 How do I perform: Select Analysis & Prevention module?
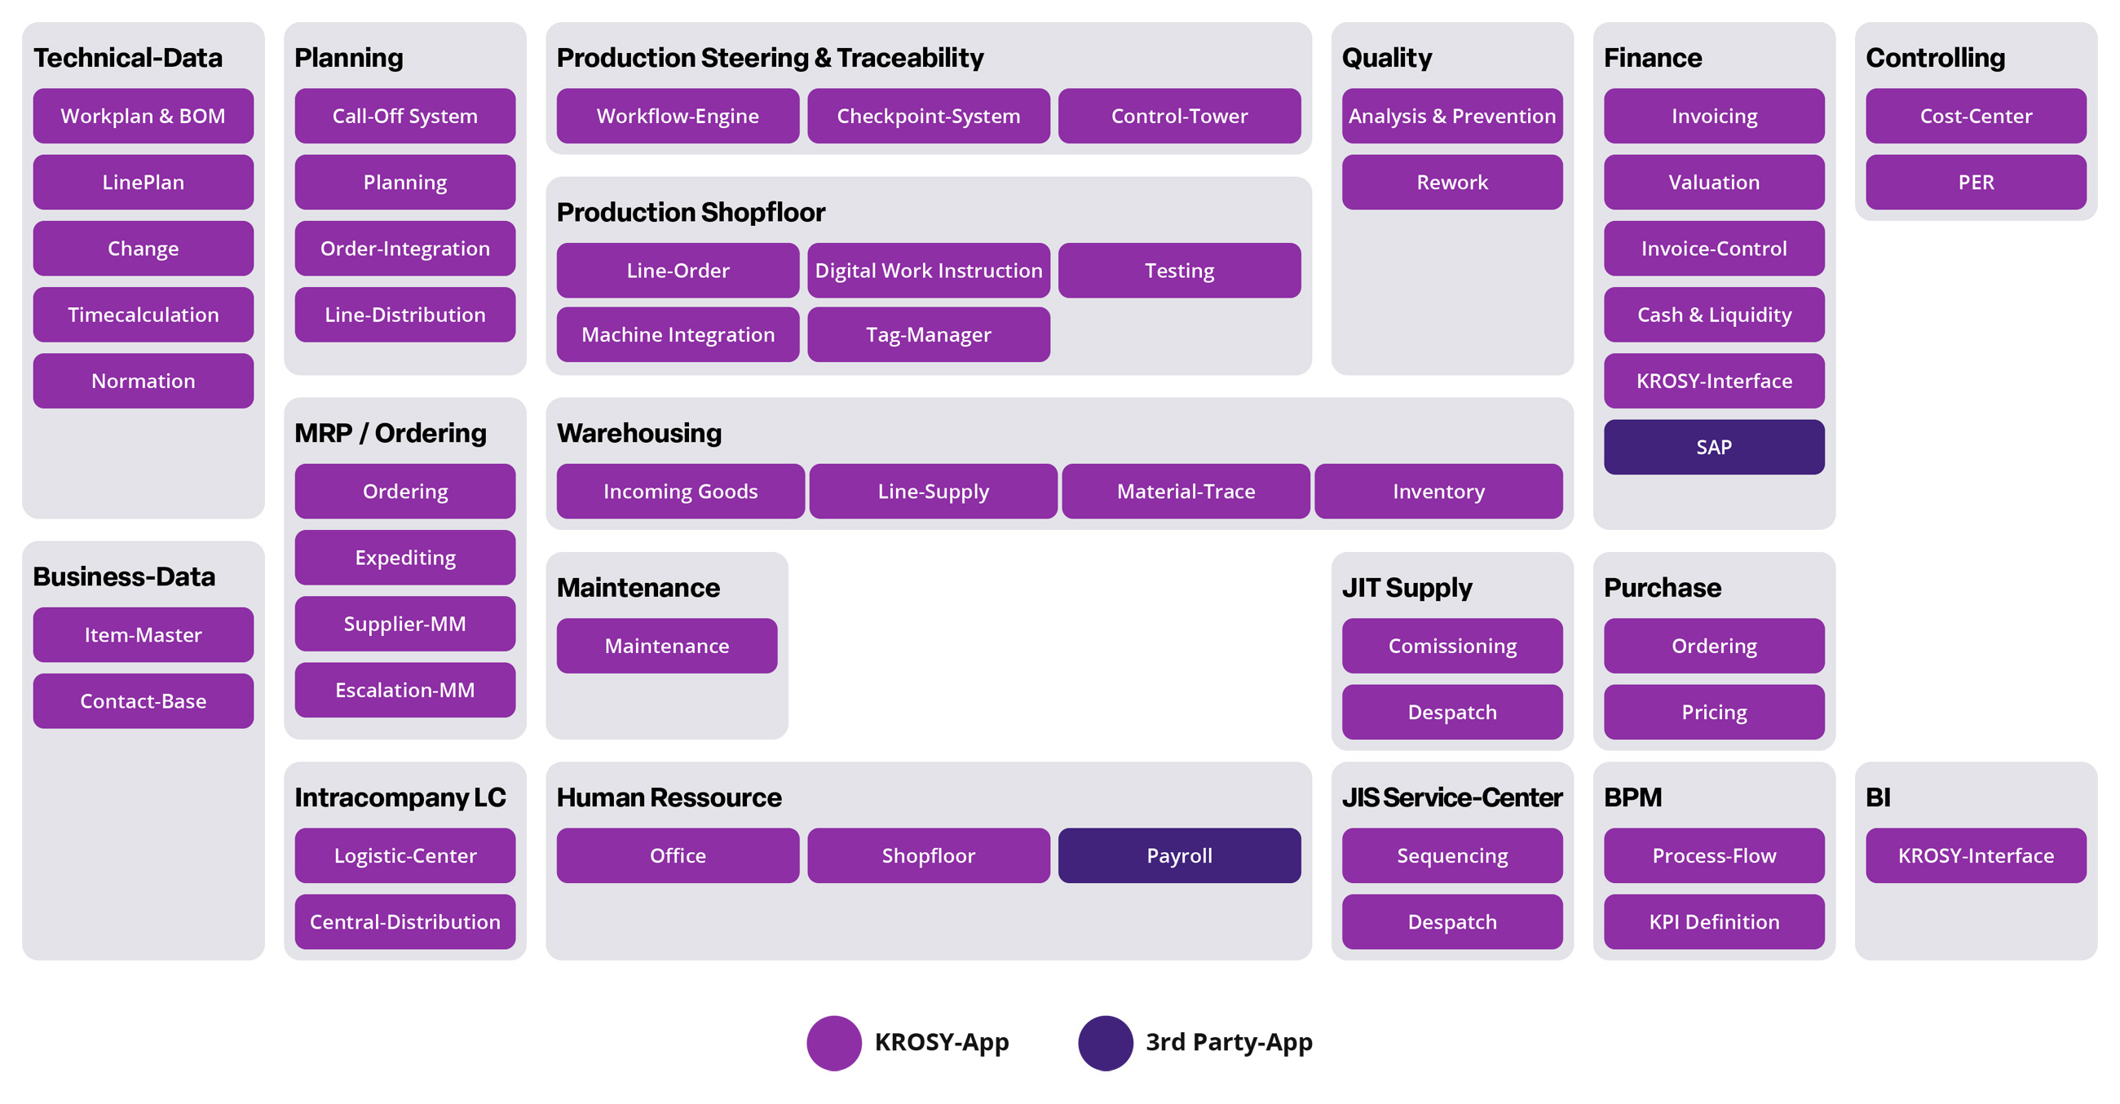pos(1451,116)
